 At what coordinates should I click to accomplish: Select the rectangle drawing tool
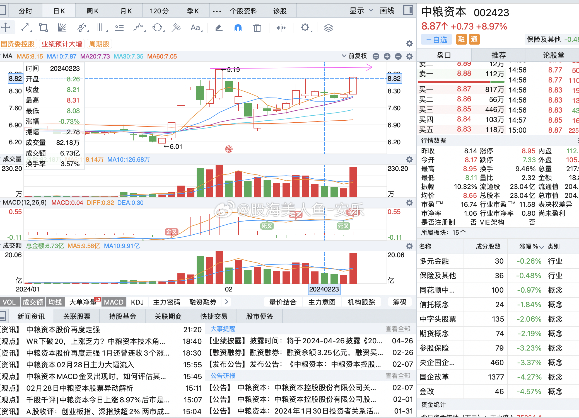(x=44, y=28)
